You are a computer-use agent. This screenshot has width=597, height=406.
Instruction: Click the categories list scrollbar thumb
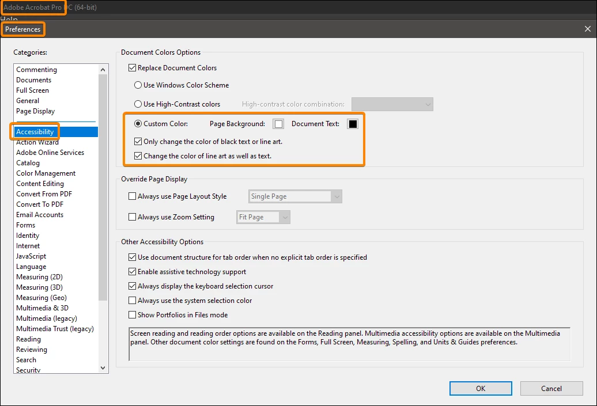click(103, 188)
